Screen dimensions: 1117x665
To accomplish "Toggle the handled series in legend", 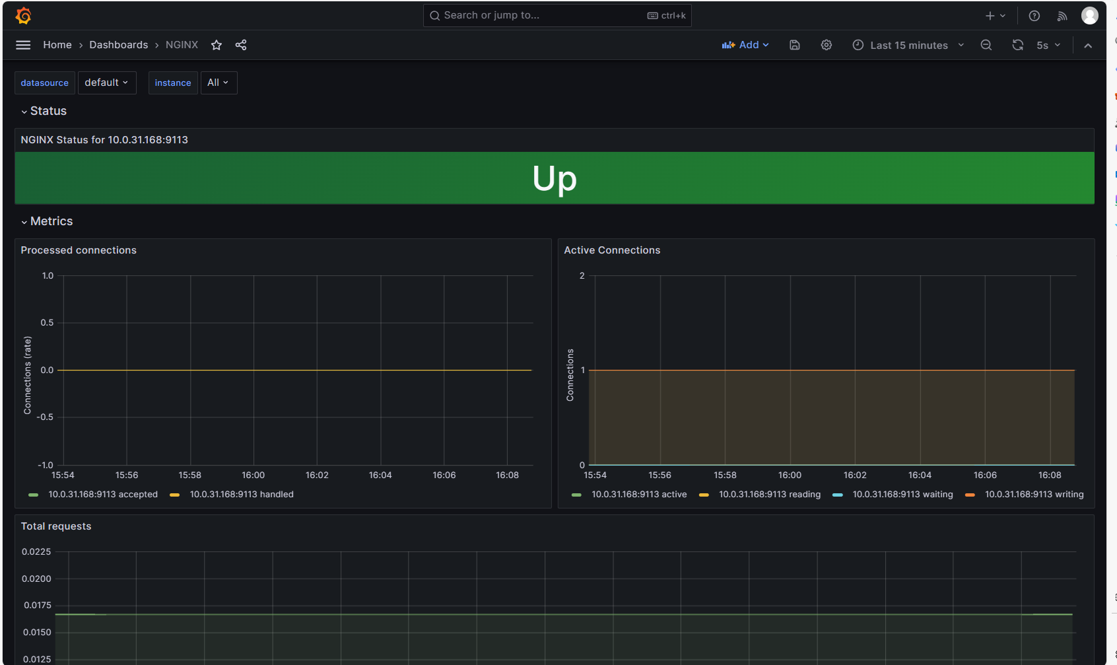I will tap(242, 495).
